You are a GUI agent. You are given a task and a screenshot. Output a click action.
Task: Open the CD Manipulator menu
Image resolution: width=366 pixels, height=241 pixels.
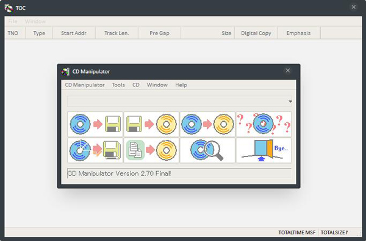(85, 85)
